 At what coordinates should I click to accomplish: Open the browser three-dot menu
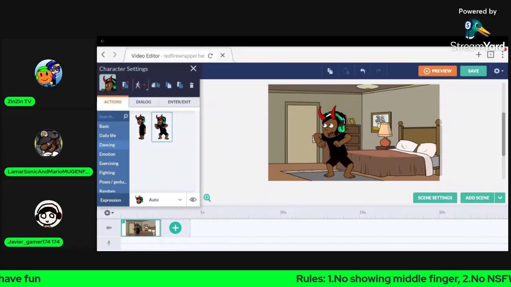pyautogui.click(x=503, y=55)
